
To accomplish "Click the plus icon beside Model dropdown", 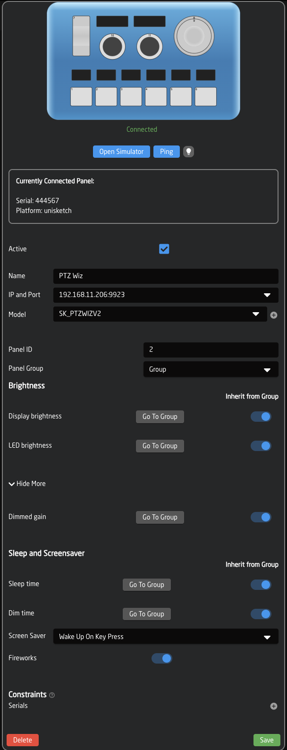I will 274,315.
